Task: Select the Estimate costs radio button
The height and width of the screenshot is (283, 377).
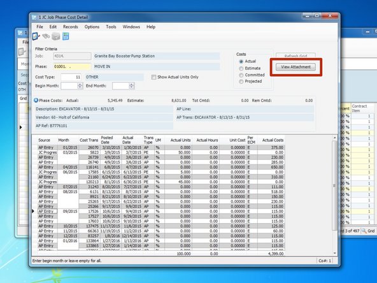Action: 241,68
